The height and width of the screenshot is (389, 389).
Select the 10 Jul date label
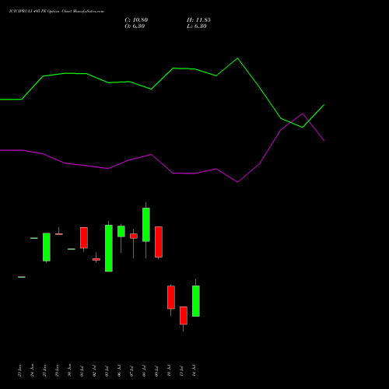coord(169,371)
